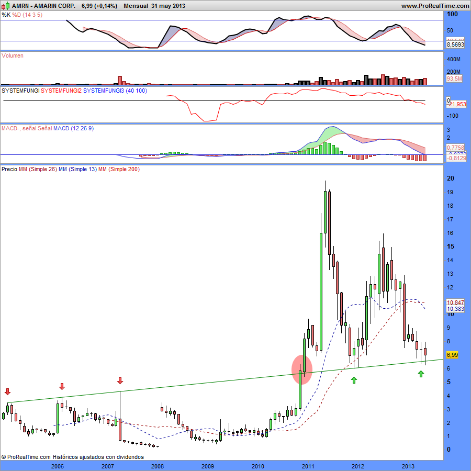The width and height of the screenshot is (471, 471).
Task: Click the Mensual timeframe label
Action: (x=136, y=6)
